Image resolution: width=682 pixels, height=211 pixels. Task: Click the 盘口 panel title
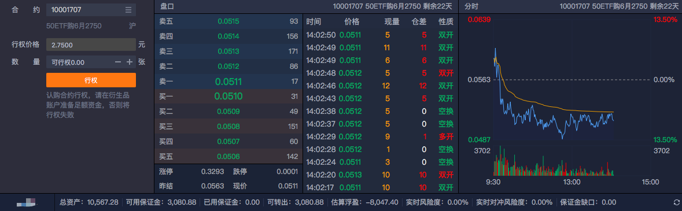pyautogui.click(x=167, y=6)
